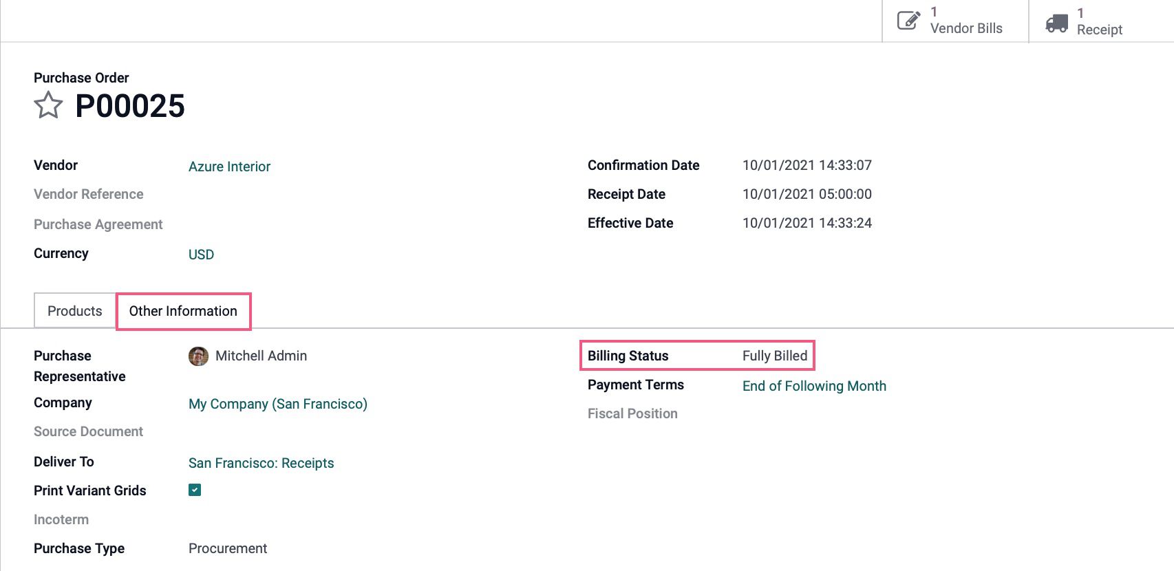Star purchase order P00025 as favorite
Screen dimensions: 1174x571
point(48,105)
